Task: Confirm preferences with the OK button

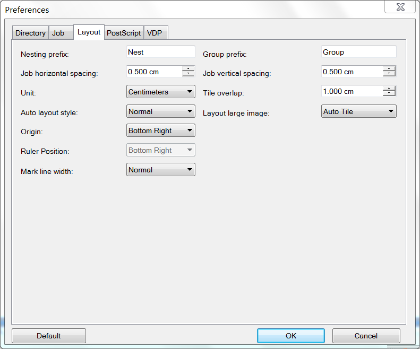Action: click(291, 336)
